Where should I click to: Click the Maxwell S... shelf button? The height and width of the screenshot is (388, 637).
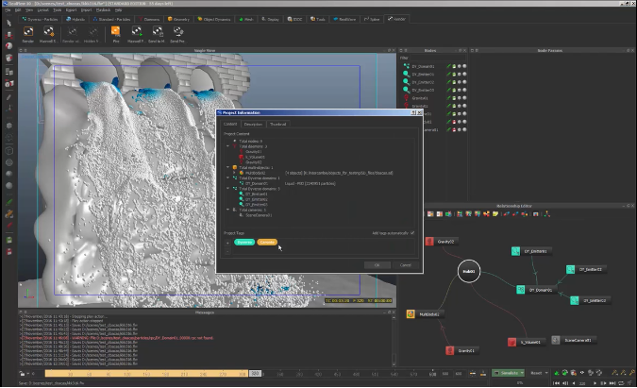click(48, 34)
